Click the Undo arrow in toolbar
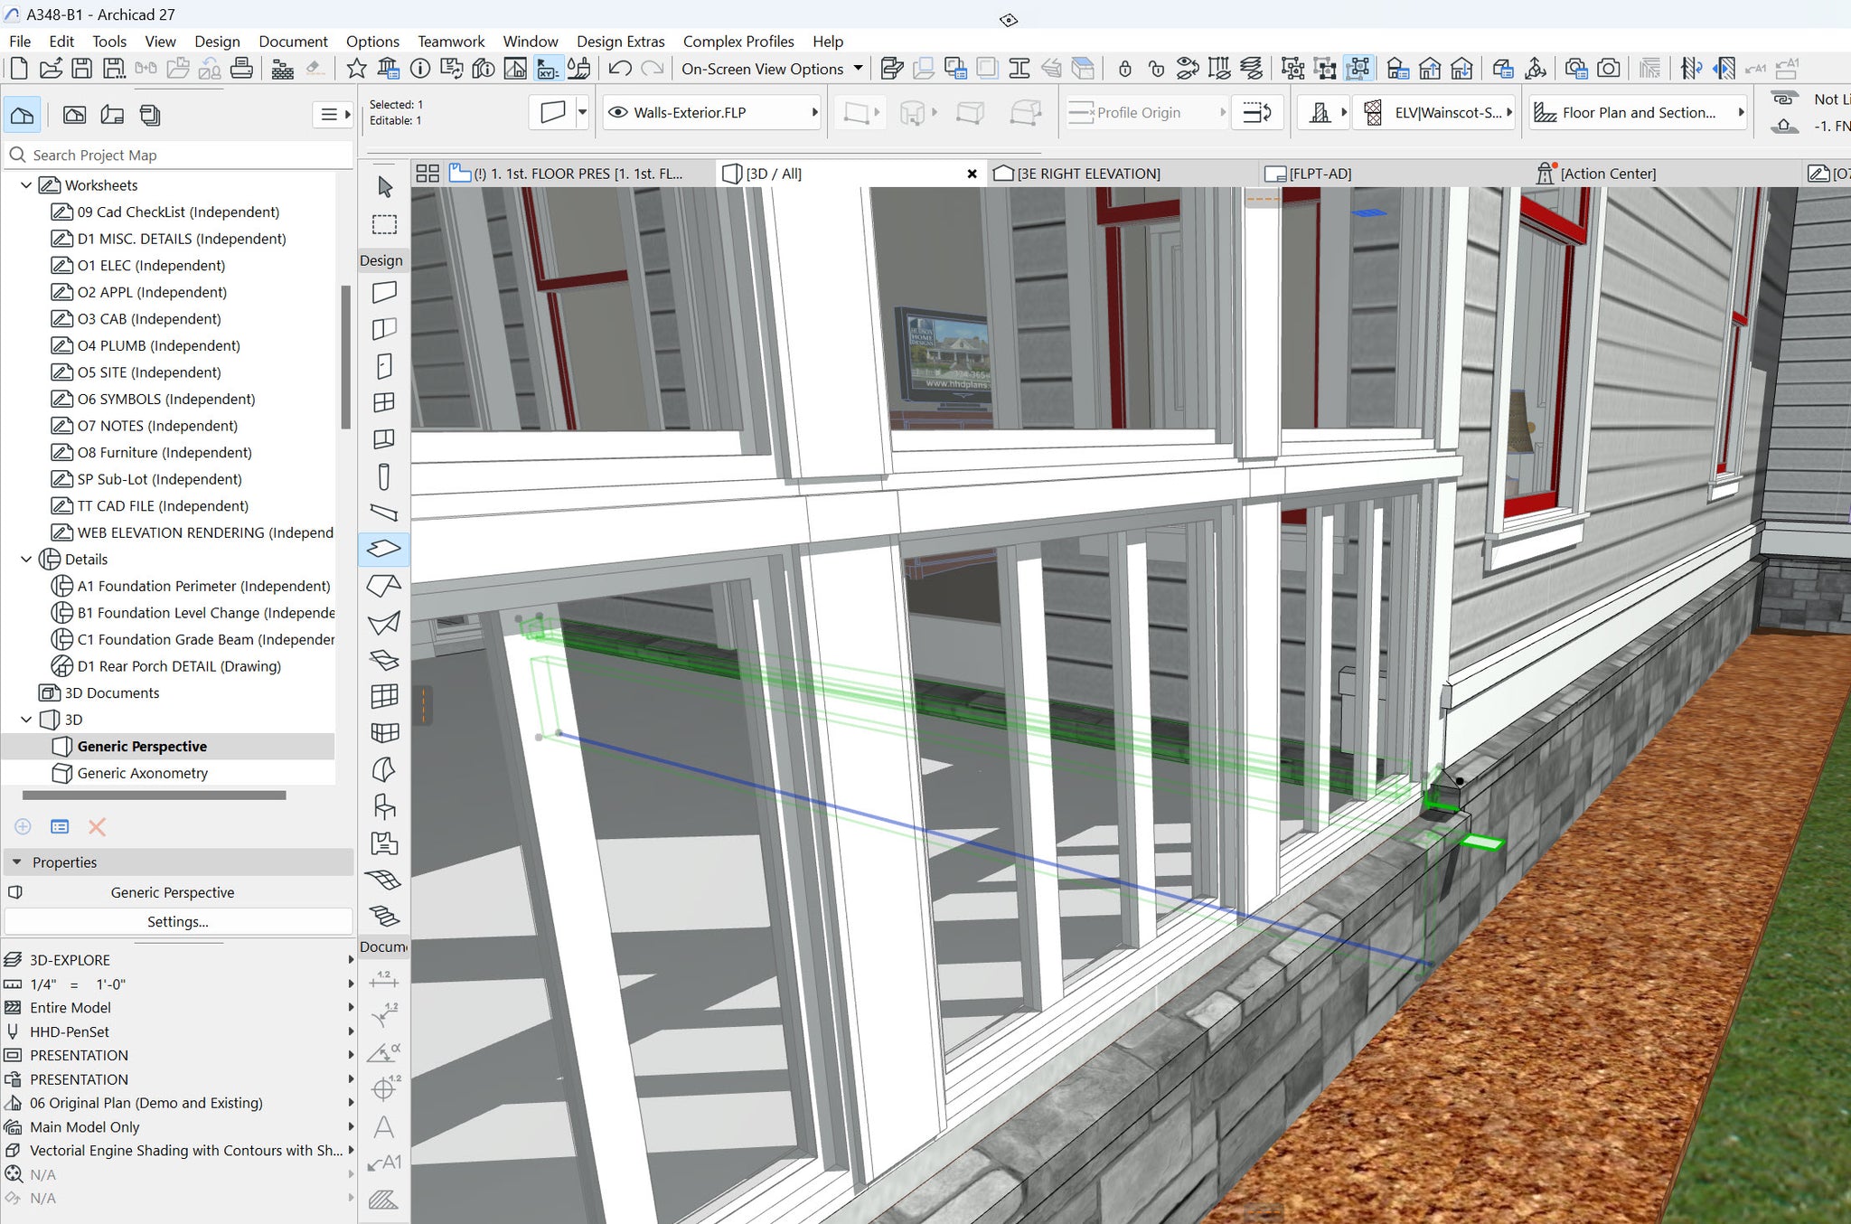Viewport: 1851px width, 1224px height. coord(620,69)
